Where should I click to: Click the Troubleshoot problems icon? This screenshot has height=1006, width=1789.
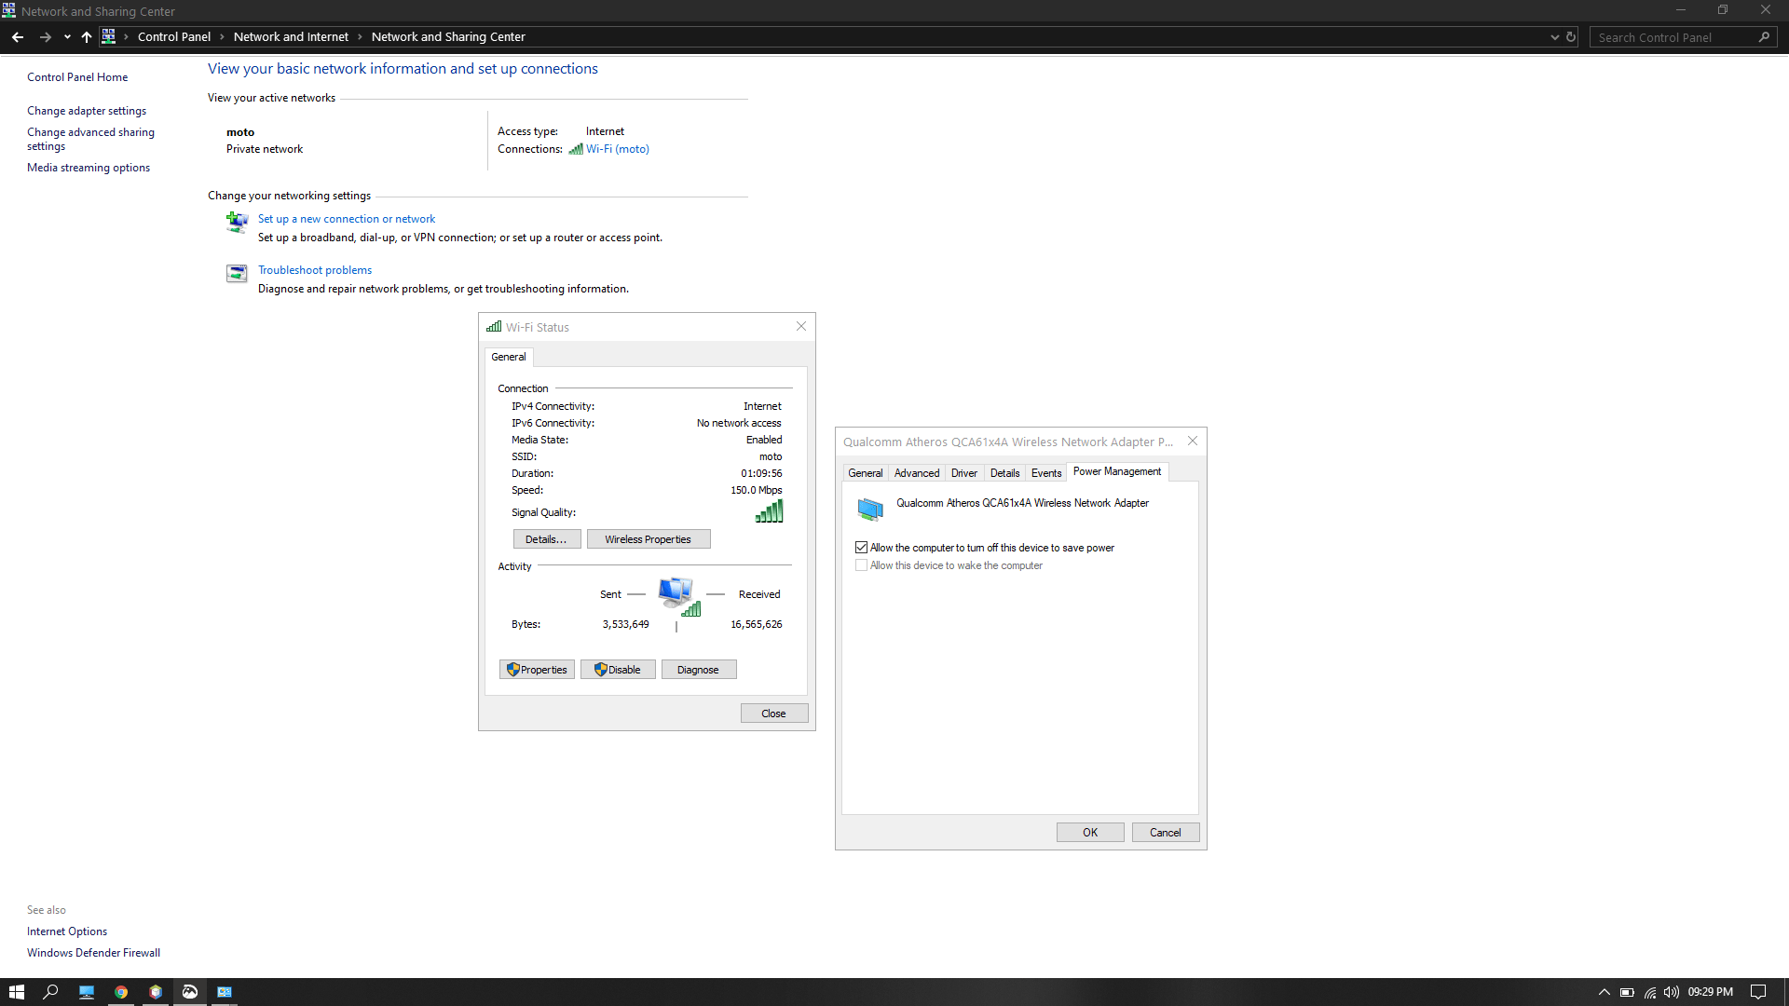click(x=237, y=273)
